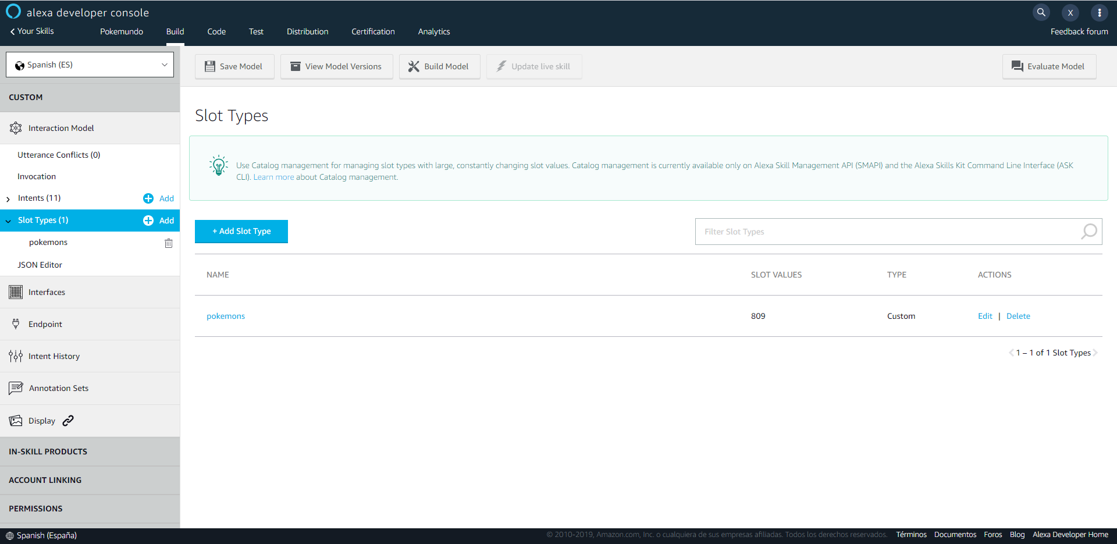Viewport: 1117px width, 544px height.
Task: Click Edit for the pokemons slot type
Action: [985, 316]
